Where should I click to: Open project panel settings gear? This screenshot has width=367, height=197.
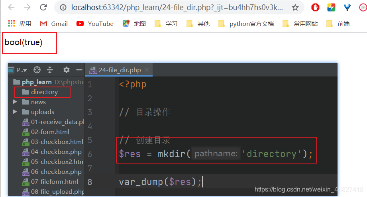click(x=67, y=70)
